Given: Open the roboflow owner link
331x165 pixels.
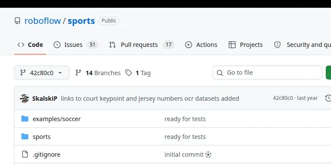Looking at the screenshot, I should click(43, 21).
